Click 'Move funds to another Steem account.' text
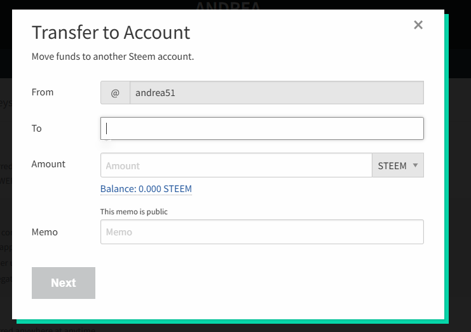The image size is (471, 332). coord(113,57)
